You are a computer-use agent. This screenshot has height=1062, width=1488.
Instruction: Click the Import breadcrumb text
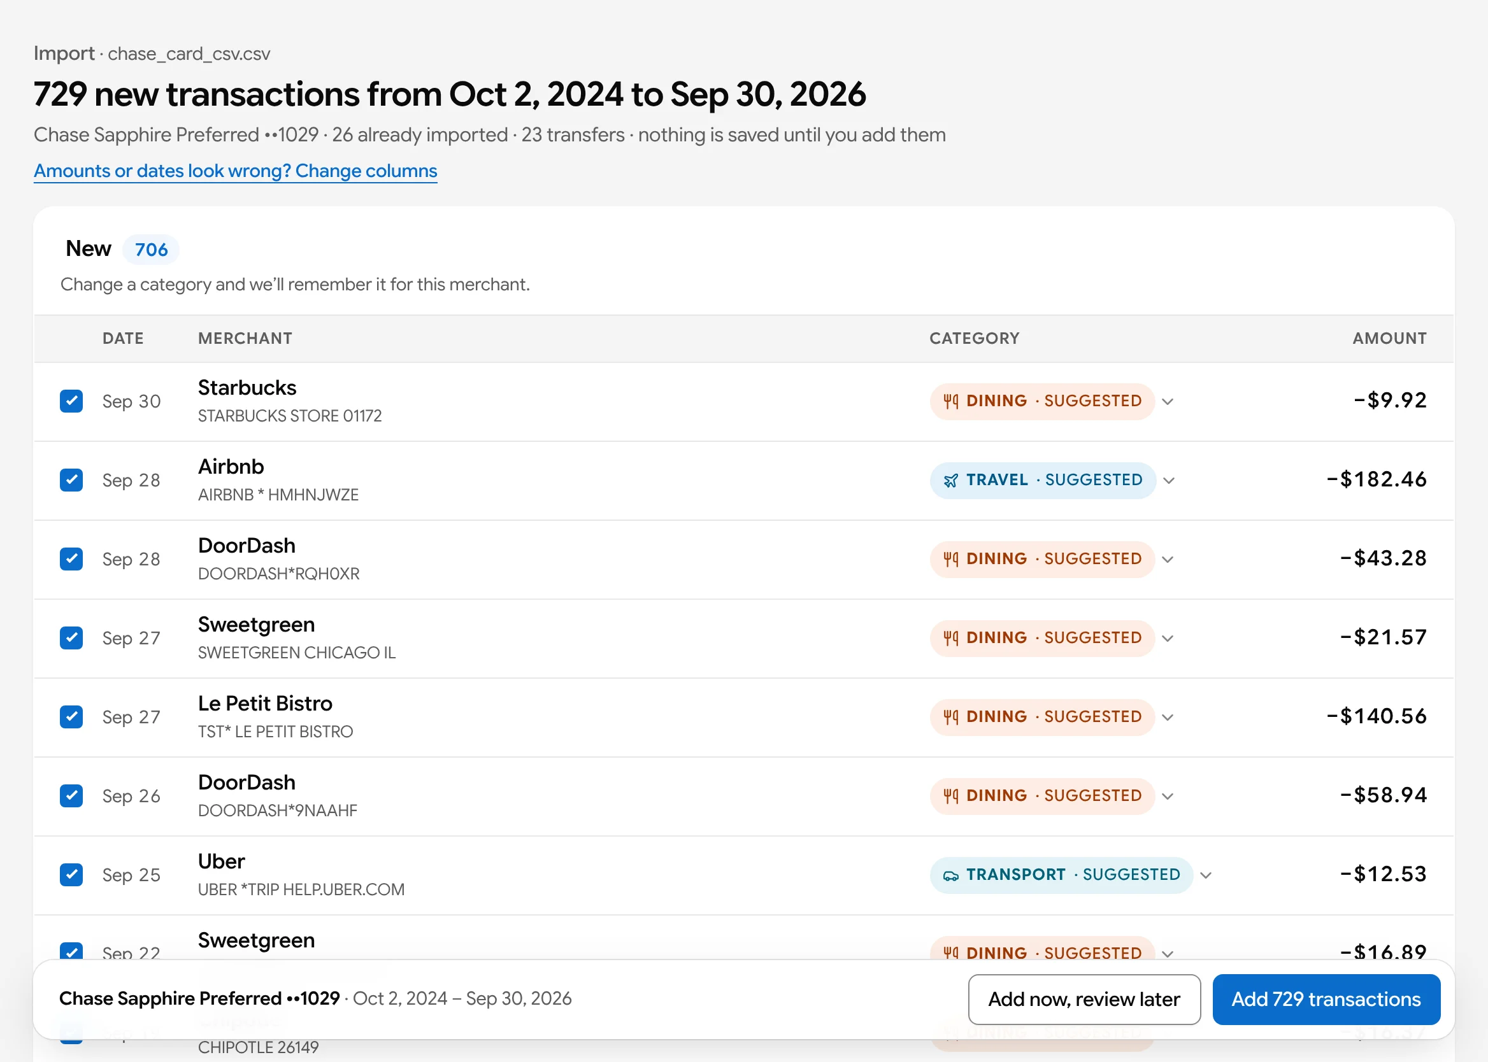click(64, 53)
